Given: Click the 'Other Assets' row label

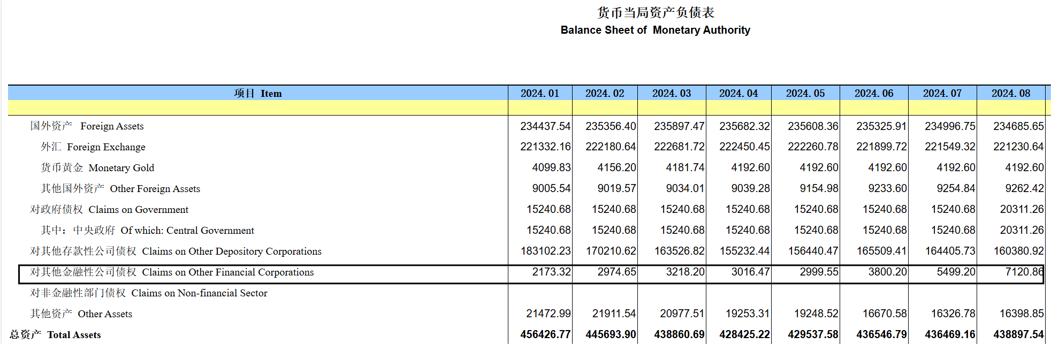Looking at the screenshot, I should pos(105,314).
